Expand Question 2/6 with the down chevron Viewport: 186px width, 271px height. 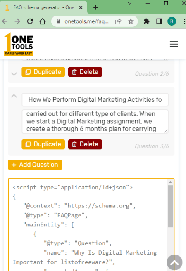(x=14, y=74)
